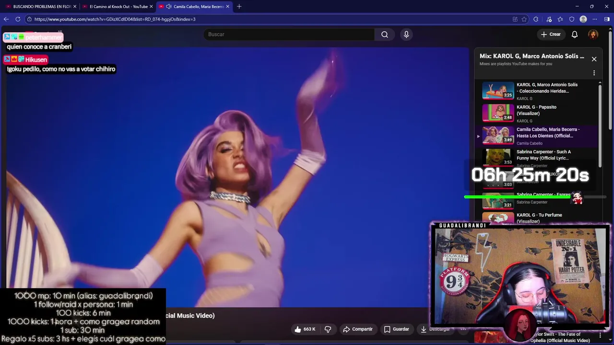Click the browser address bar URL
Screen dimensions: 614x345
(115, 19)
